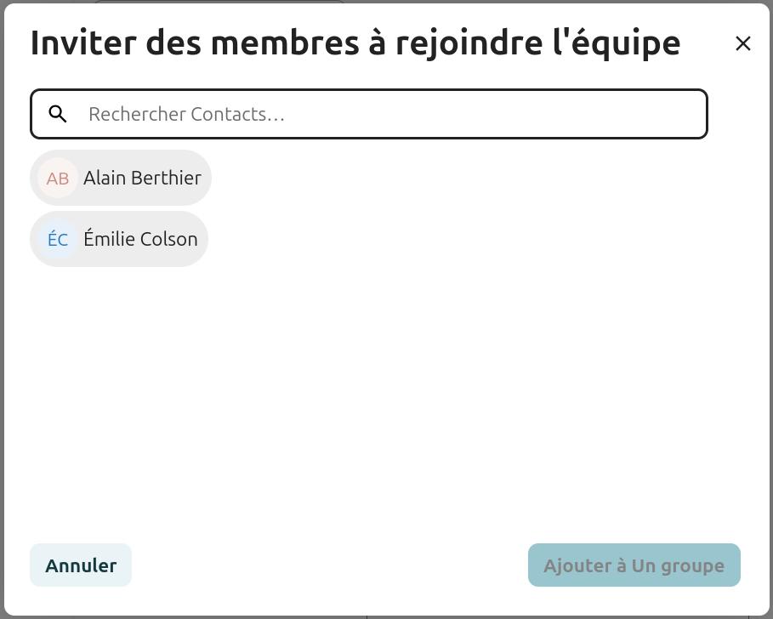Click the Ajouter à Un groupe button
This screenshot has height=619, width=773.
tap(634, 565)
